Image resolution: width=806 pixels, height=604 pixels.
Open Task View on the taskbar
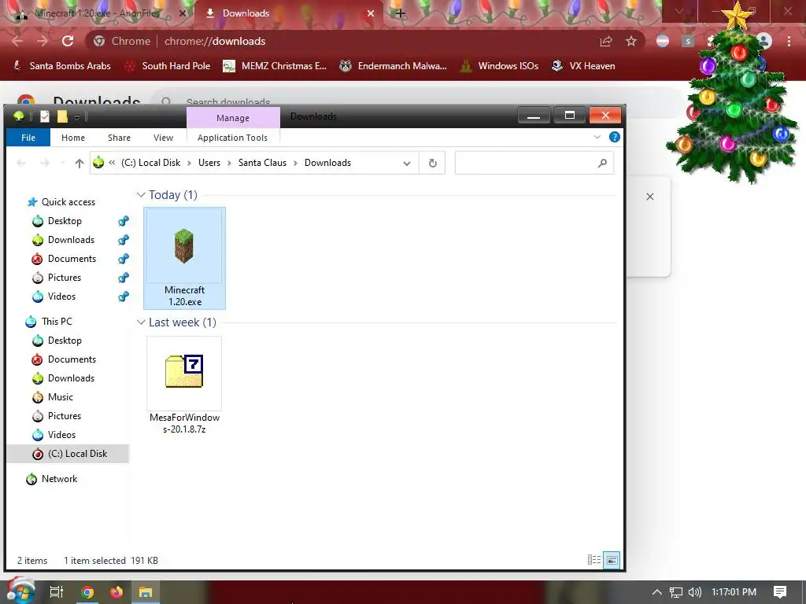click(x=57, y=592)
